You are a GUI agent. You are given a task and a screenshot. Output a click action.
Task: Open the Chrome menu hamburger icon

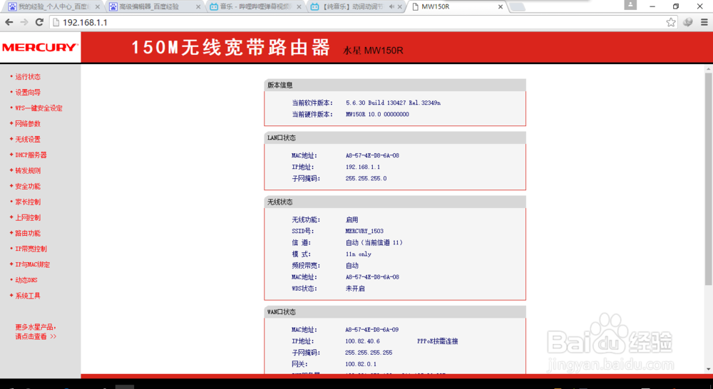click(704, 22)
